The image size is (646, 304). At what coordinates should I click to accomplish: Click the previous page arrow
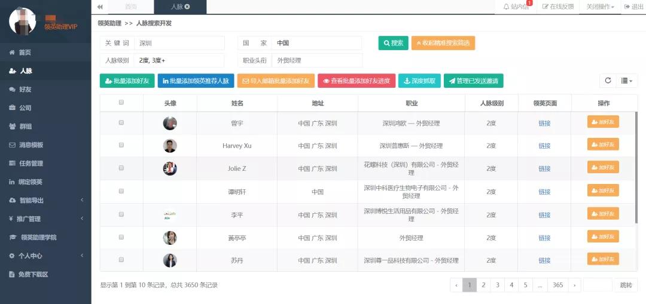[456, 285]
